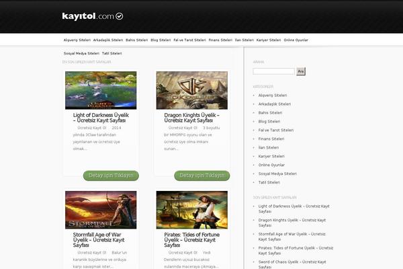The width and height of the screenshot is (403, 269).
Task: Open Bahis Siteleri in top navigation
Action: tap(137, 40)
